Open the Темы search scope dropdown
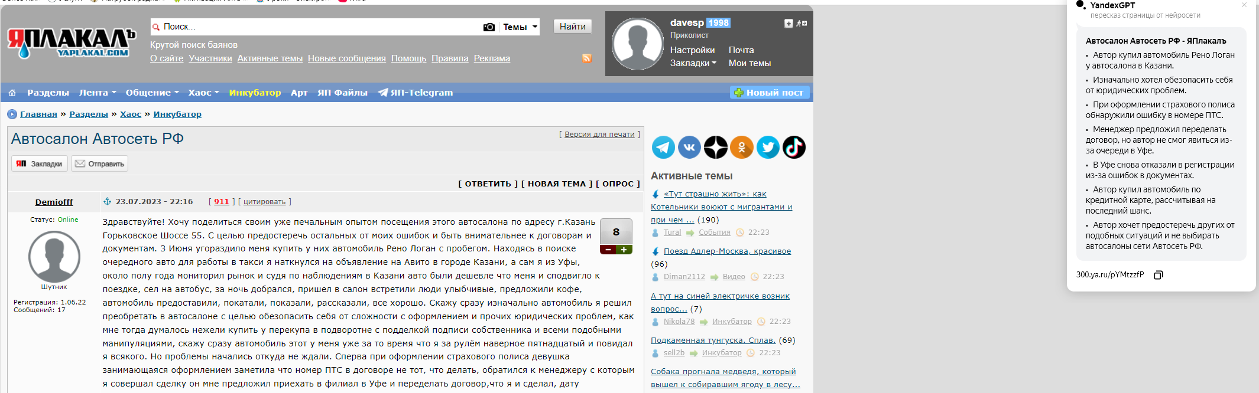 coord(520,27)
